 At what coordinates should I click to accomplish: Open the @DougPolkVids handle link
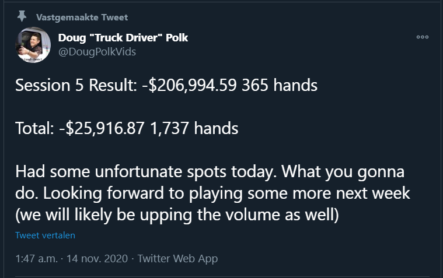[x=97, y=52]
